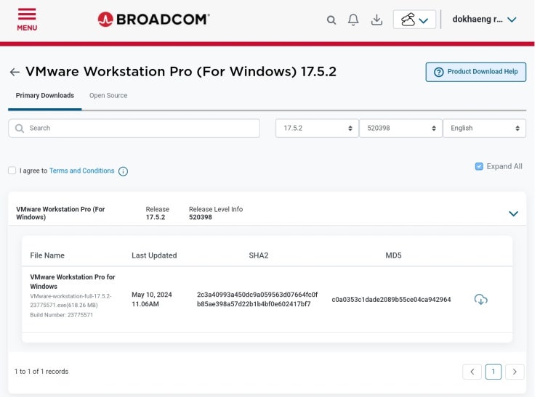Click the File Name column header
Screen dimensions: 540x397
[47, 255]
